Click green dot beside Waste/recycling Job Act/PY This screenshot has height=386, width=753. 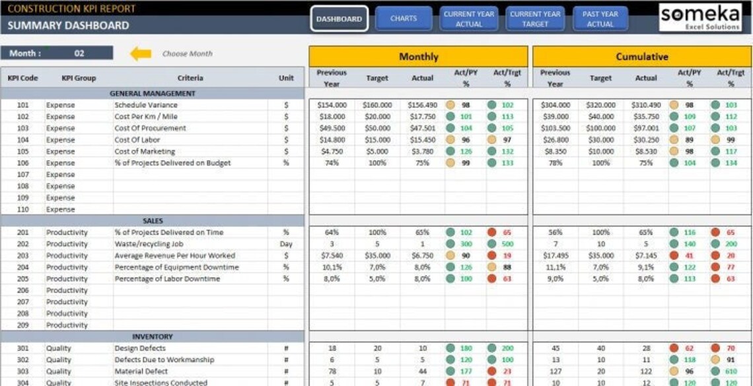[x=449, y=243]
